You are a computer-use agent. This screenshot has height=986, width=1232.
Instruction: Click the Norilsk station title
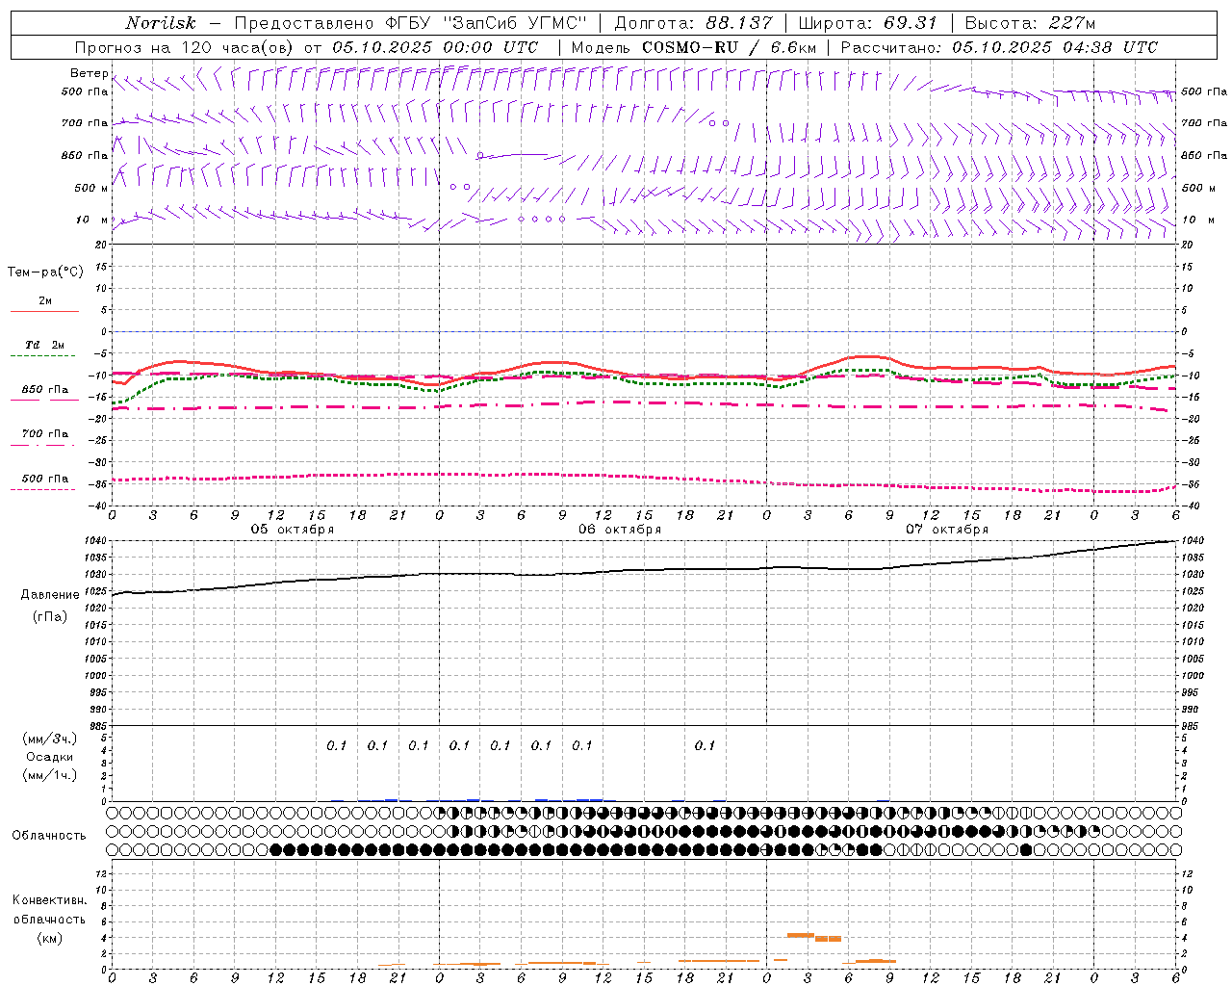pos(161,23)
